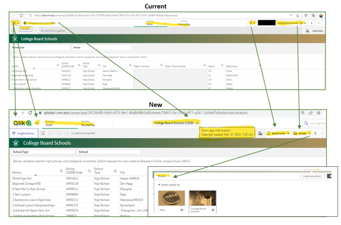Click the step back selection icon in New
The width and height of the screenshot is (341, 225).
tap(51, 133)
